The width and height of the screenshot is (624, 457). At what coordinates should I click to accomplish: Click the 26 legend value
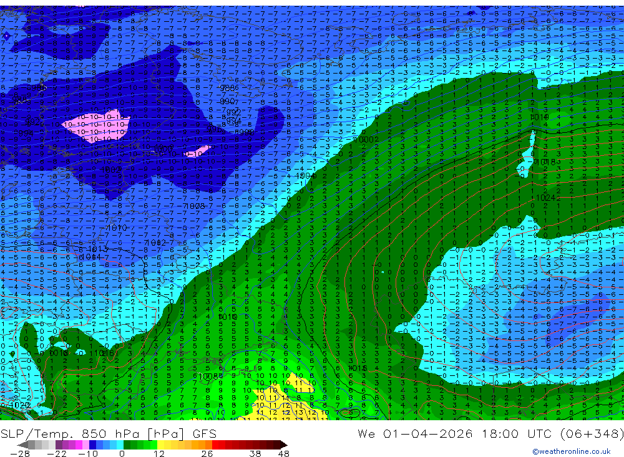207,454
